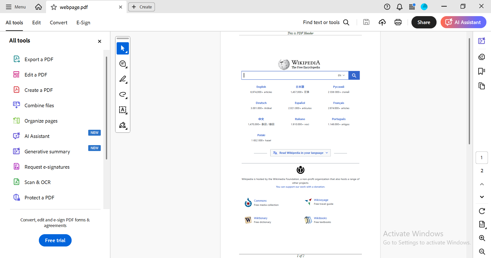The width and height of the screenshot is (491, 258).
Task: Choose the Fill & Sign pen tool
Action: 123,125
